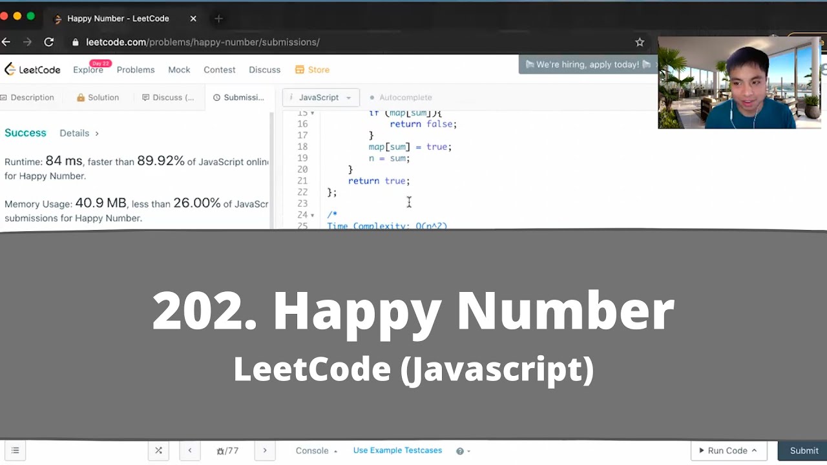The height and width of the screenshot is (465, 827).
Task: Click the webcam video thumbnail
Action: click(x=739, y=82)
